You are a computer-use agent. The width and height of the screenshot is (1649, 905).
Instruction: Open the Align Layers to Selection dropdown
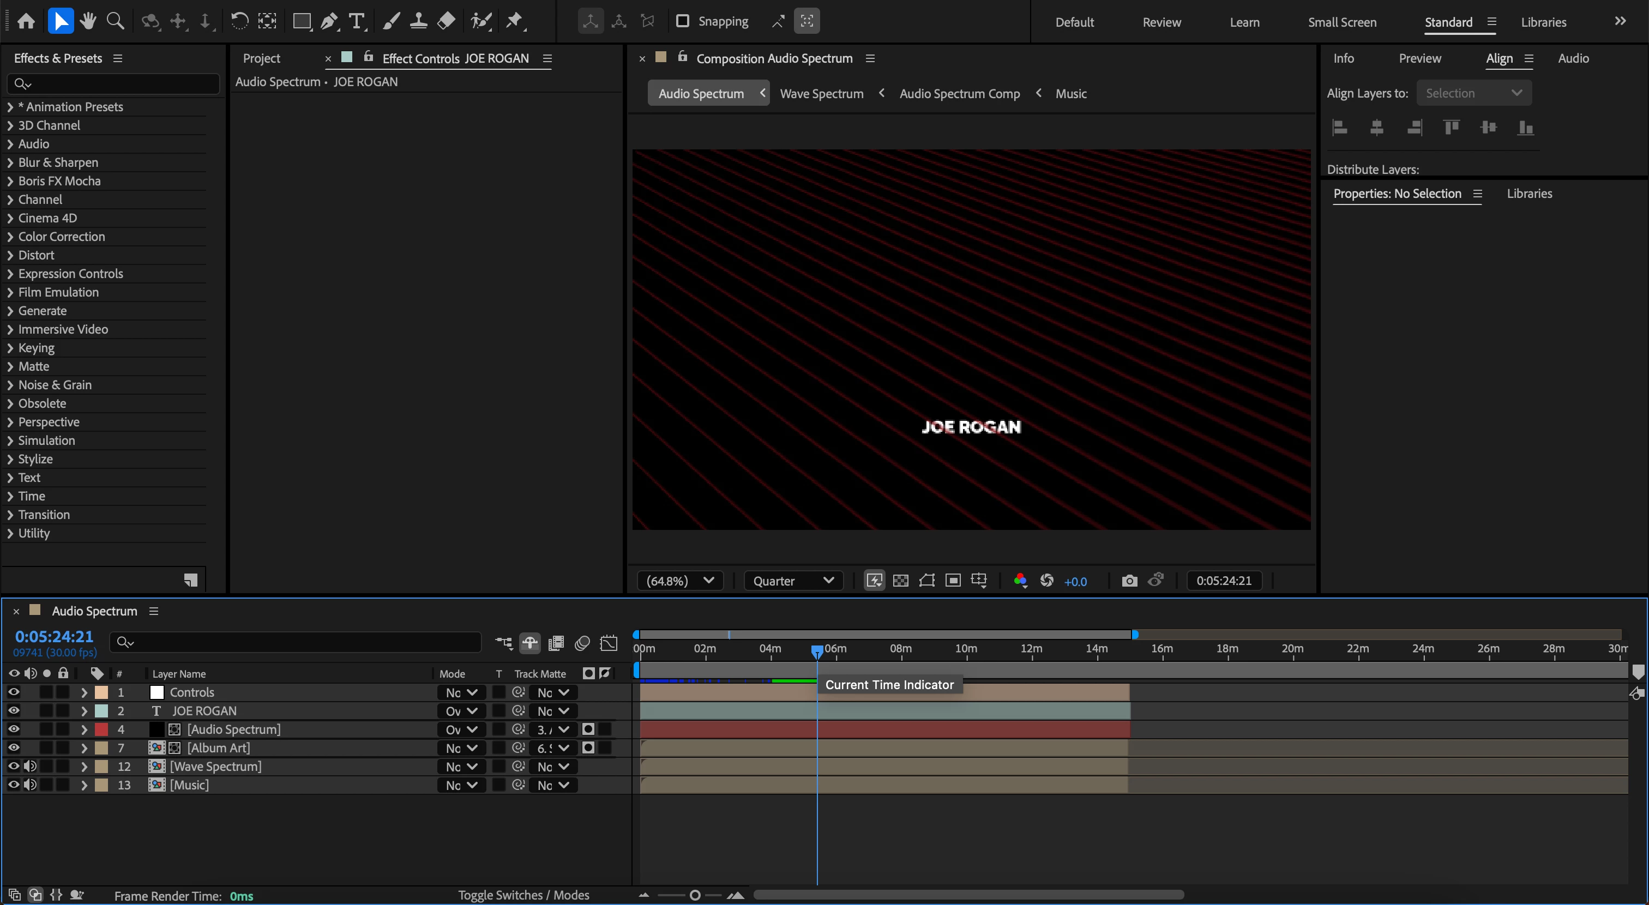click(x=1473, y=93)
